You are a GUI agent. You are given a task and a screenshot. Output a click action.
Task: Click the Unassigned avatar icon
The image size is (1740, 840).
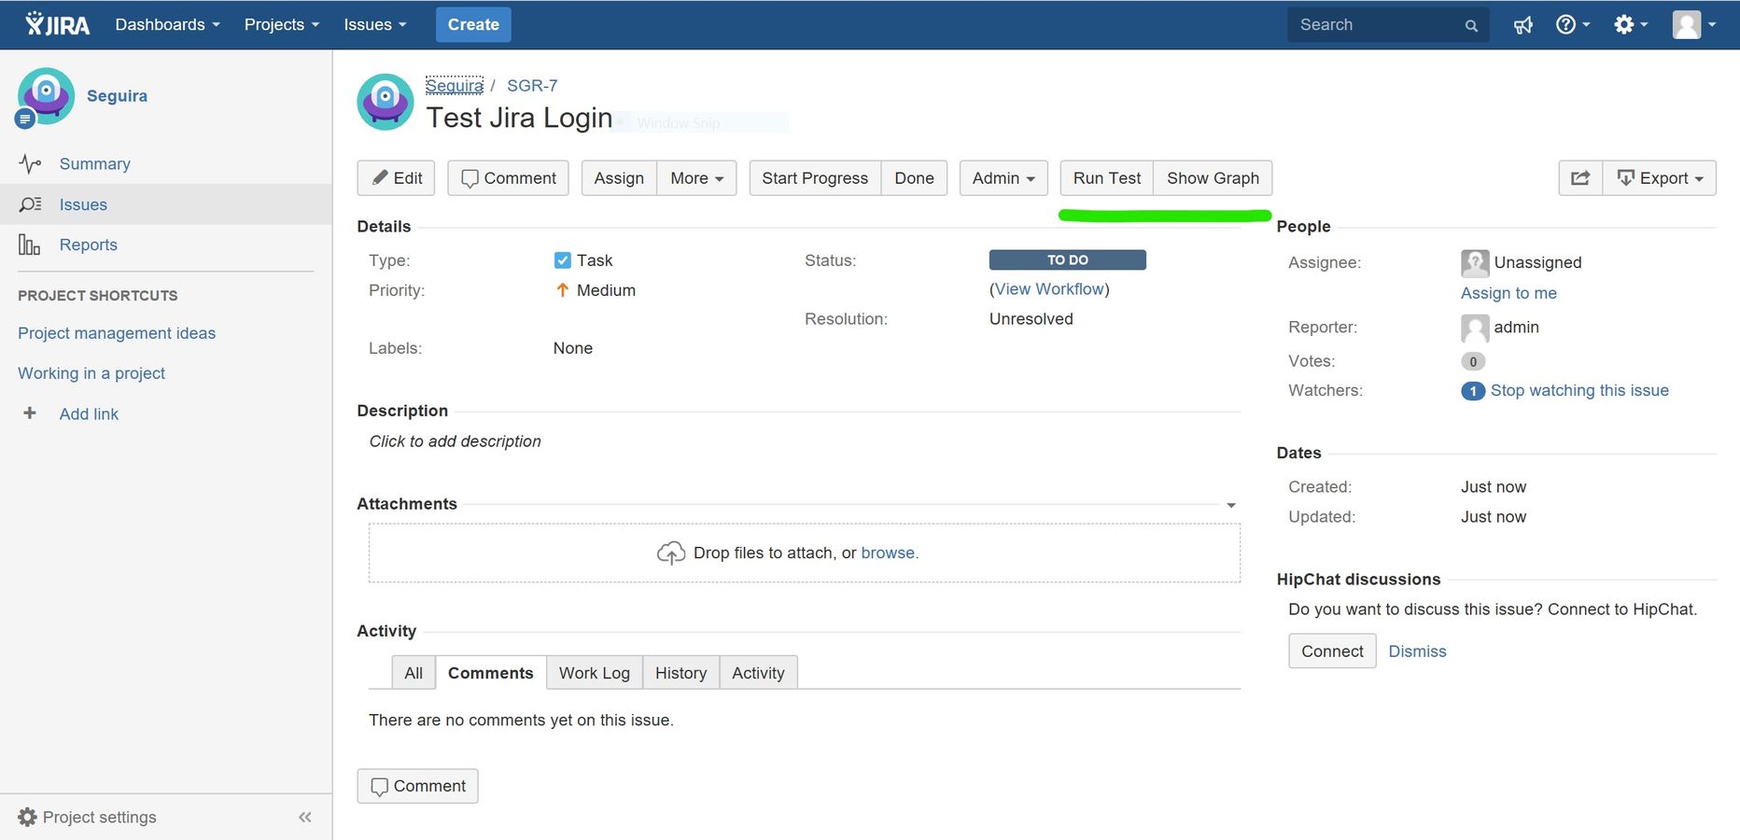point(1475,263)
